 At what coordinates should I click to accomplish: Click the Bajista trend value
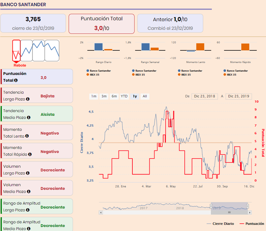pyautogui.click(x=47, y=96)
